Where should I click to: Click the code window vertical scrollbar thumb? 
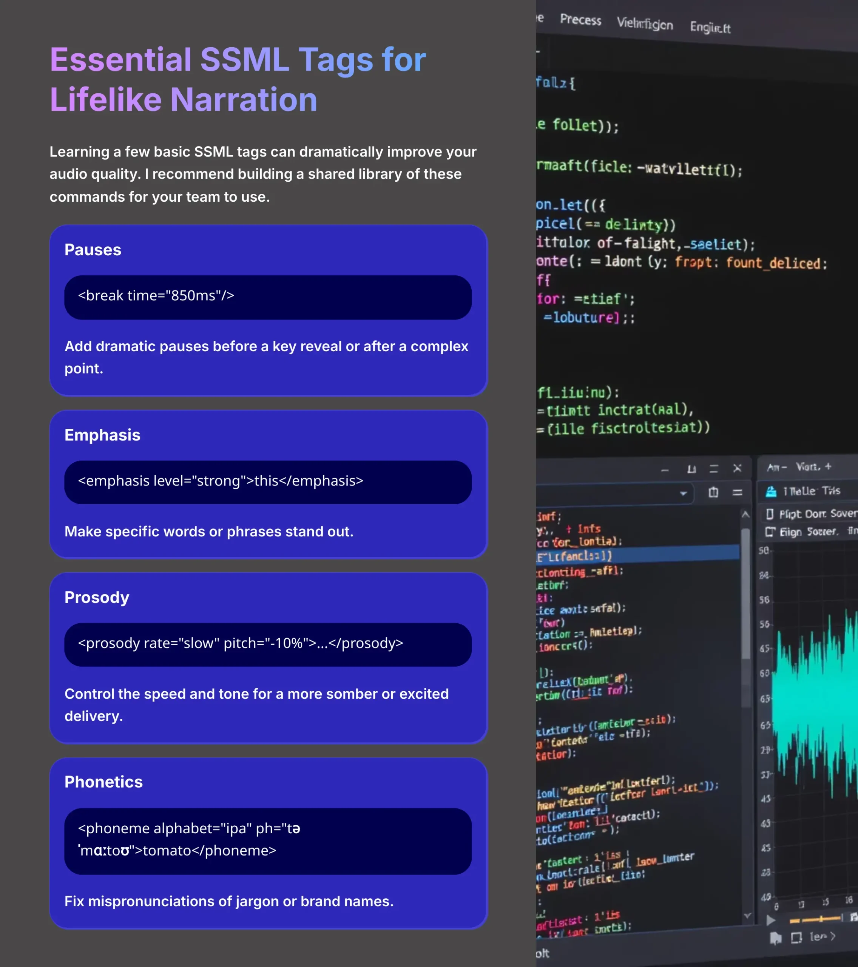[x=745, y=594]
